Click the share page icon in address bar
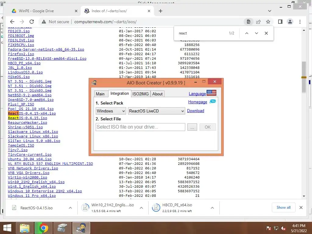312x234 pixels. pyautogui.click(x=258, y=22)
